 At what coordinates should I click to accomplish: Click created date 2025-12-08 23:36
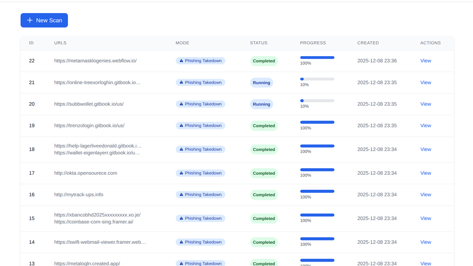[377, 61]
